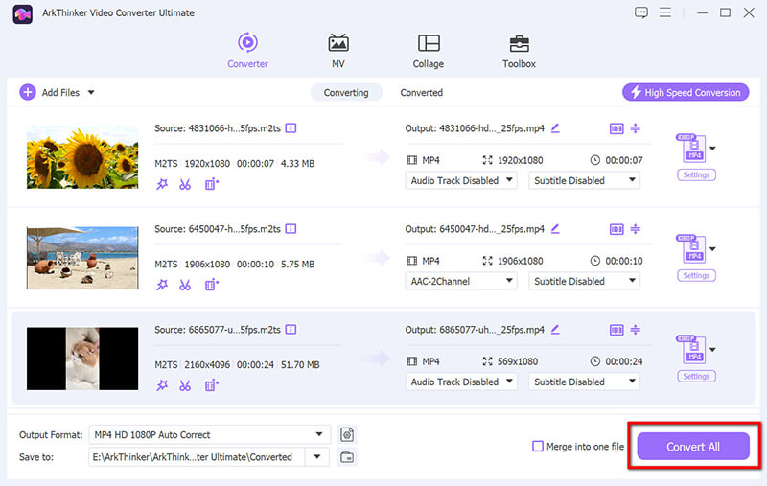Click compress icon for 6450047 output
This screenshot has height=486, width=767.
pos(635,229)
